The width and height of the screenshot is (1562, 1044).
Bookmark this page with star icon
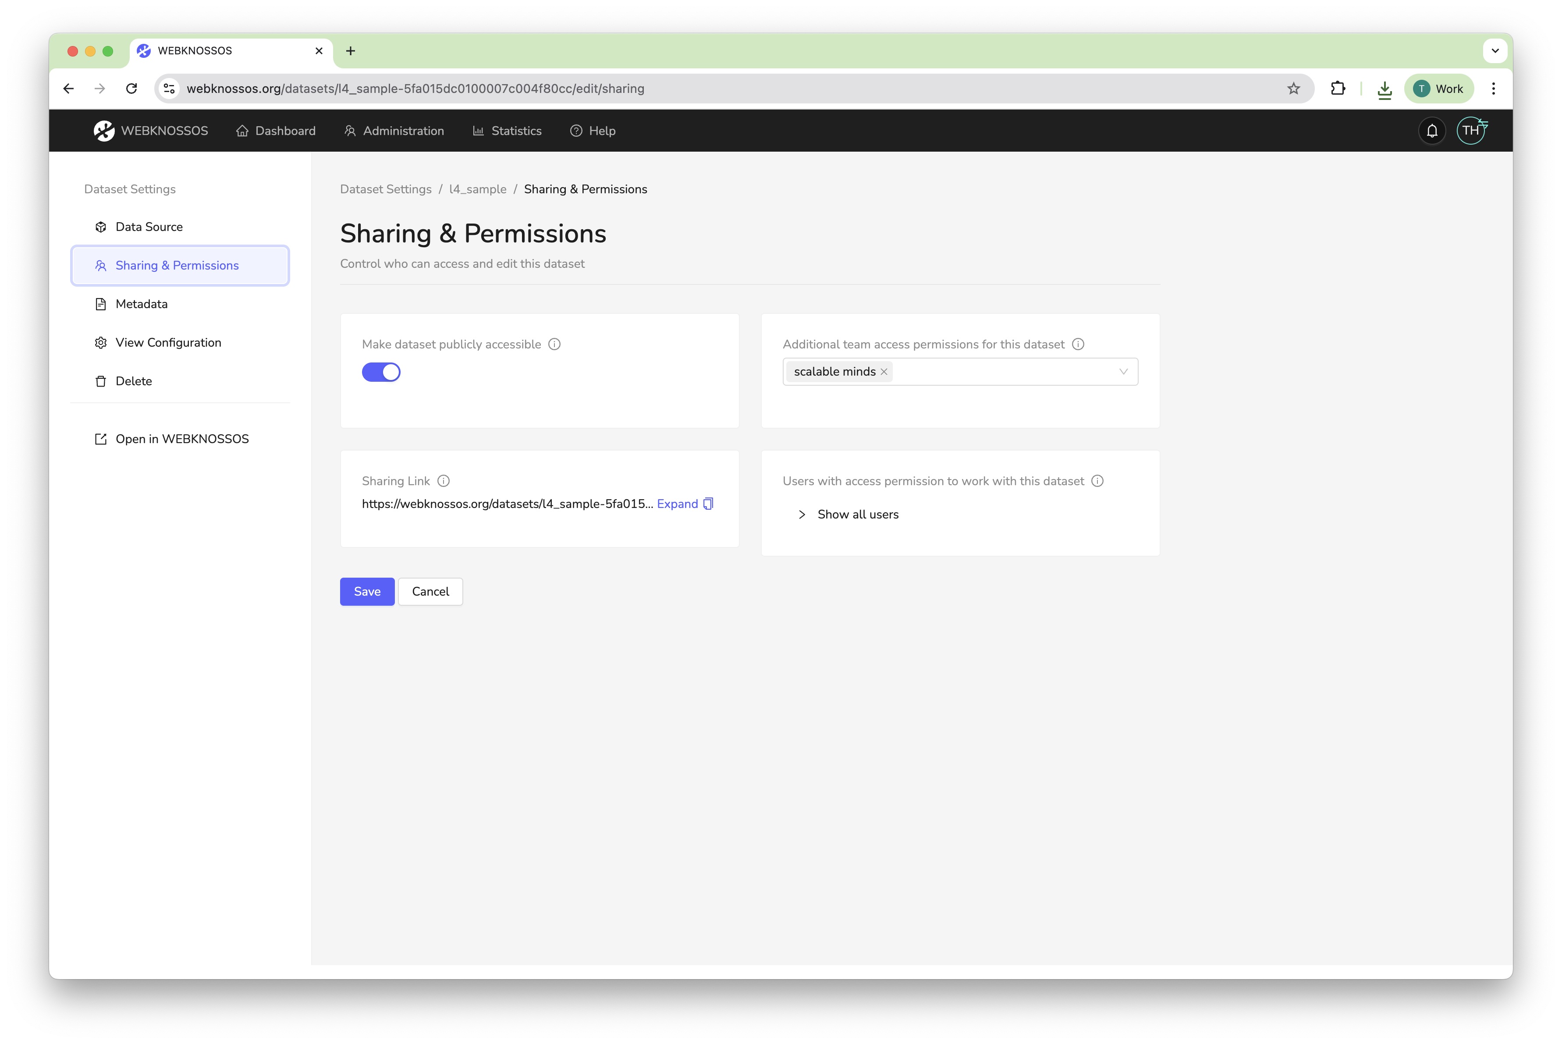pos(1293,89)
